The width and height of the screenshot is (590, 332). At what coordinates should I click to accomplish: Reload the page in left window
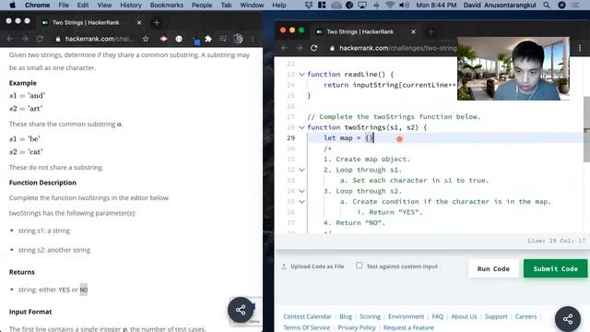(x=40, y=39)
